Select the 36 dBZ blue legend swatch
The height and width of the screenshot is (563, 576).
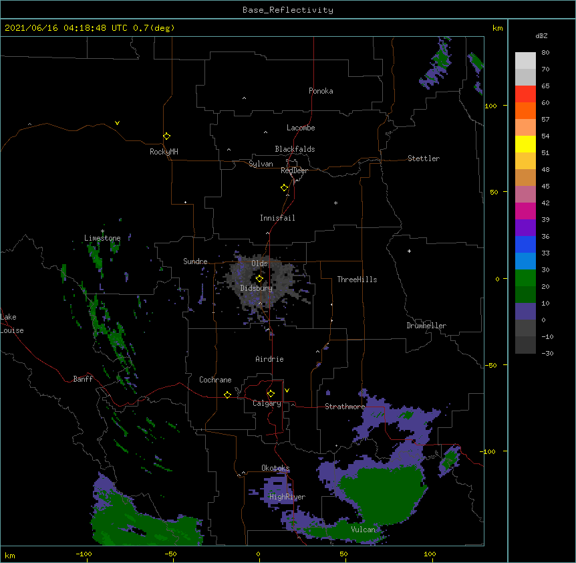click(x=525, y=244)
